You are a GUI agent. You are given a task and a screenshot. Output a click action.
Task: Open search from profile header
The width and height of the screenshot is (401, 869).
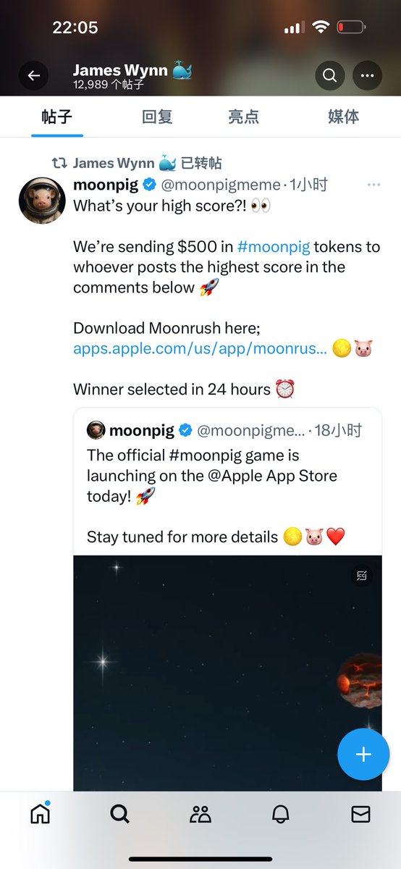(329, 75)
